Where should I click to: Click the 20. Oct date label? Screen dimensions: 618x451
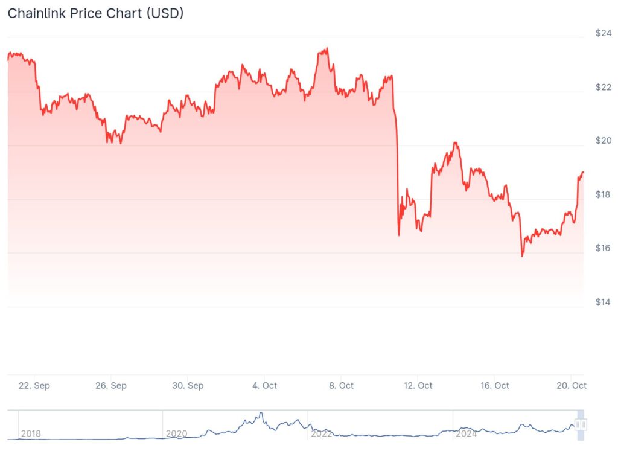(x=571, y=385)
